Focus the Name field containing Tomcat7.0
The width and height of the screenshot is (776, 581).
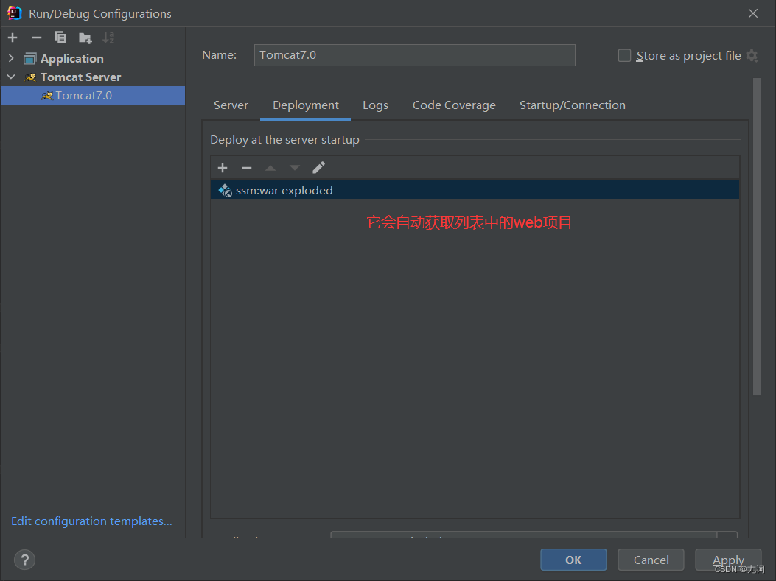pyautogui.click(x=414, y=55)
